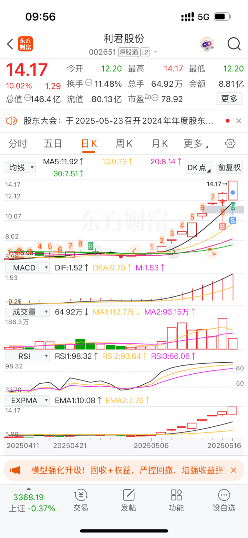The width and height of the screenshot is (248, 538).
Task: Tap the DIF:1.52 reading
Action: (x=72, y=268)
